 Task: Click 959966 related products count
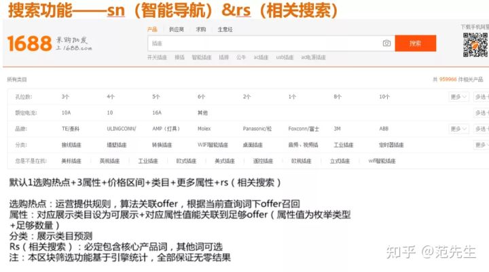tap(448, 79)
